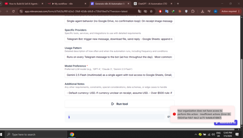
Task: Open the Downloads icon in Chrome toolbar
Action: point(202,11)
